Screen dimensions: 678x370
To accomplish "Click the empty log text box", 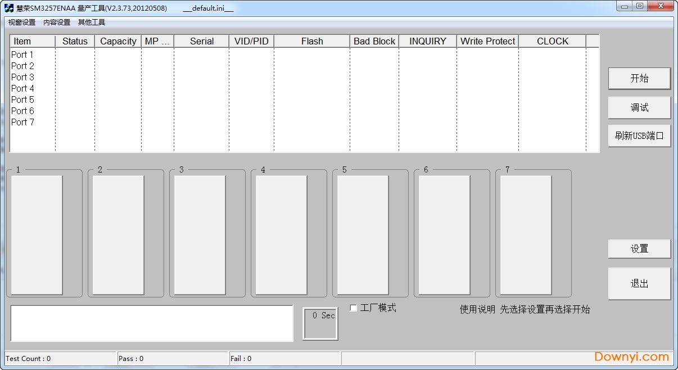I will pos(152,323).
